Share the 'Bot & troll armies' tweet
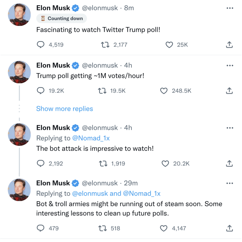The image size is (242, 242). (x=230, y=228)
